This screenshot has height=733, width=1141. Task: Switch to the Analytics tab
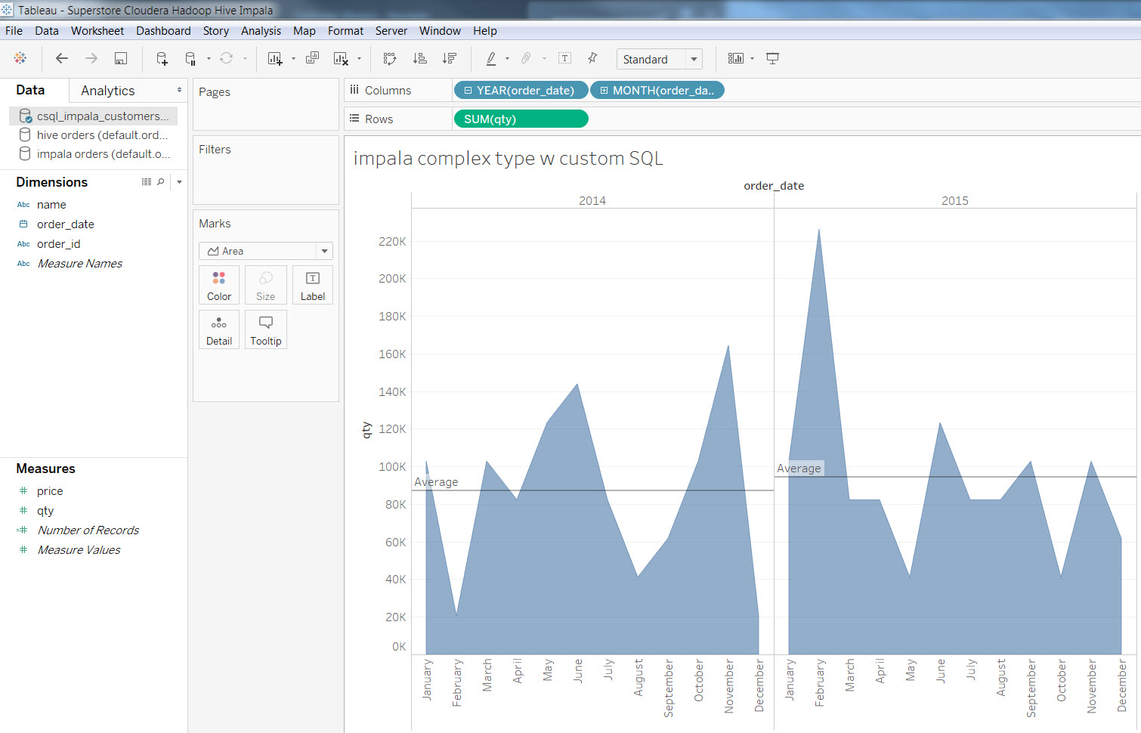click(108, 91)
